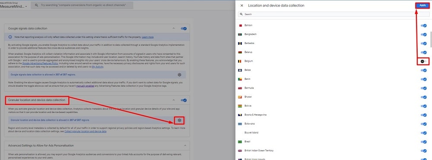Viewport: 432px width, 160px height.
Task: Toggle off data collection for Belize
Action: 423,70
